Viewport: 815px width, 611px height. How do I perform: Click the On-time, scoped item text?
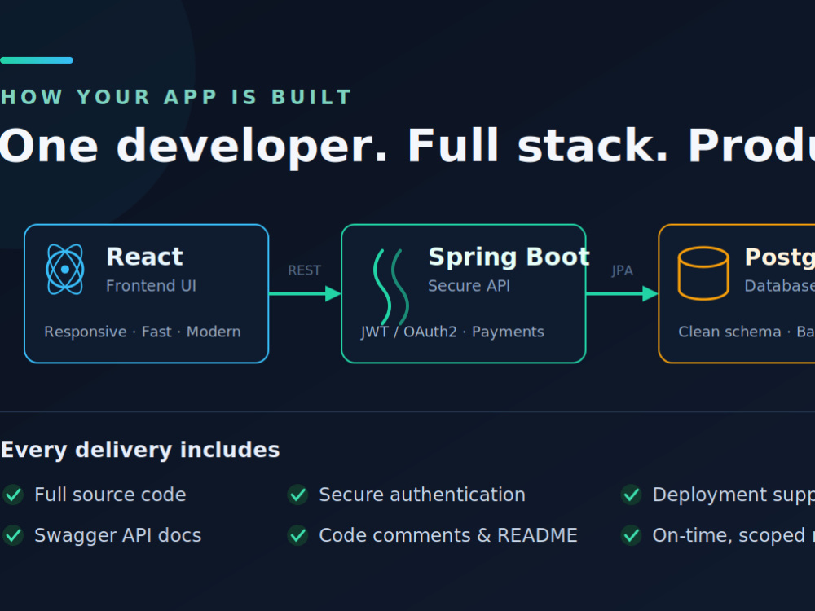point(733,536)
